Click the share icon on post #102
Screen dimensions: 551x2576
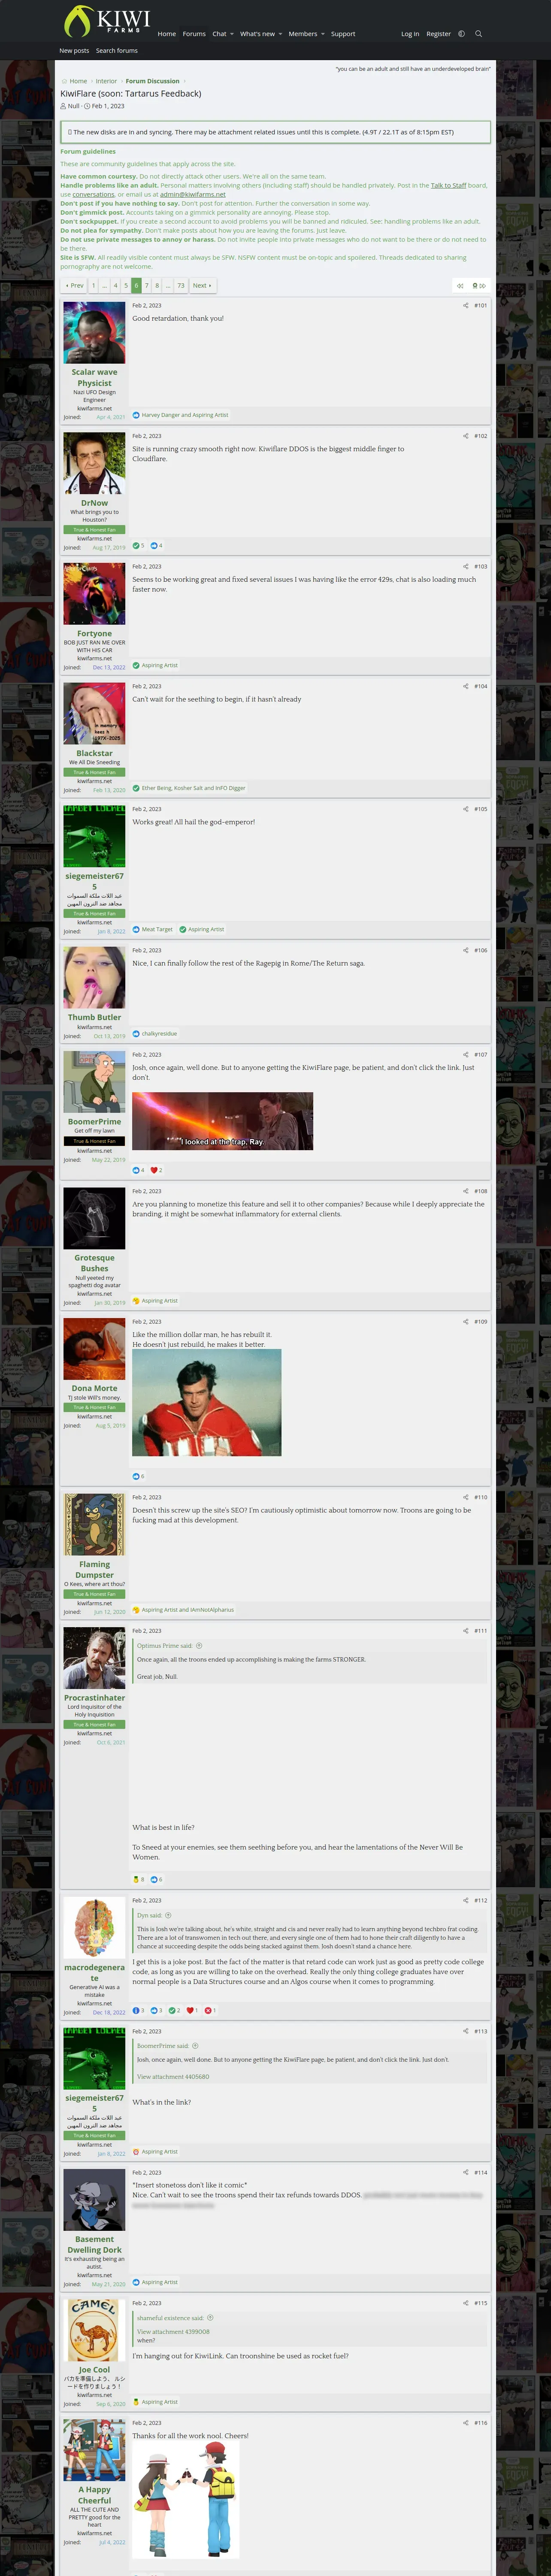pyautogui.click(x=466, y=436)
